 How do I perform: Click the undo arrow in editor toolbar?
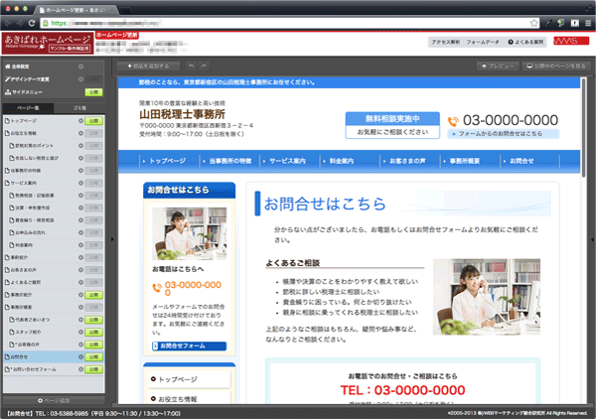point(191,66)
